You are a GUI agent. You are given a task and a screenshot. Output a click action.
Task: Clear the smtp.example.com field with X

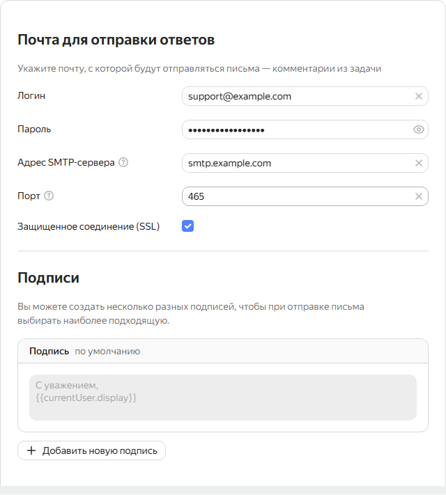point(419,163)
